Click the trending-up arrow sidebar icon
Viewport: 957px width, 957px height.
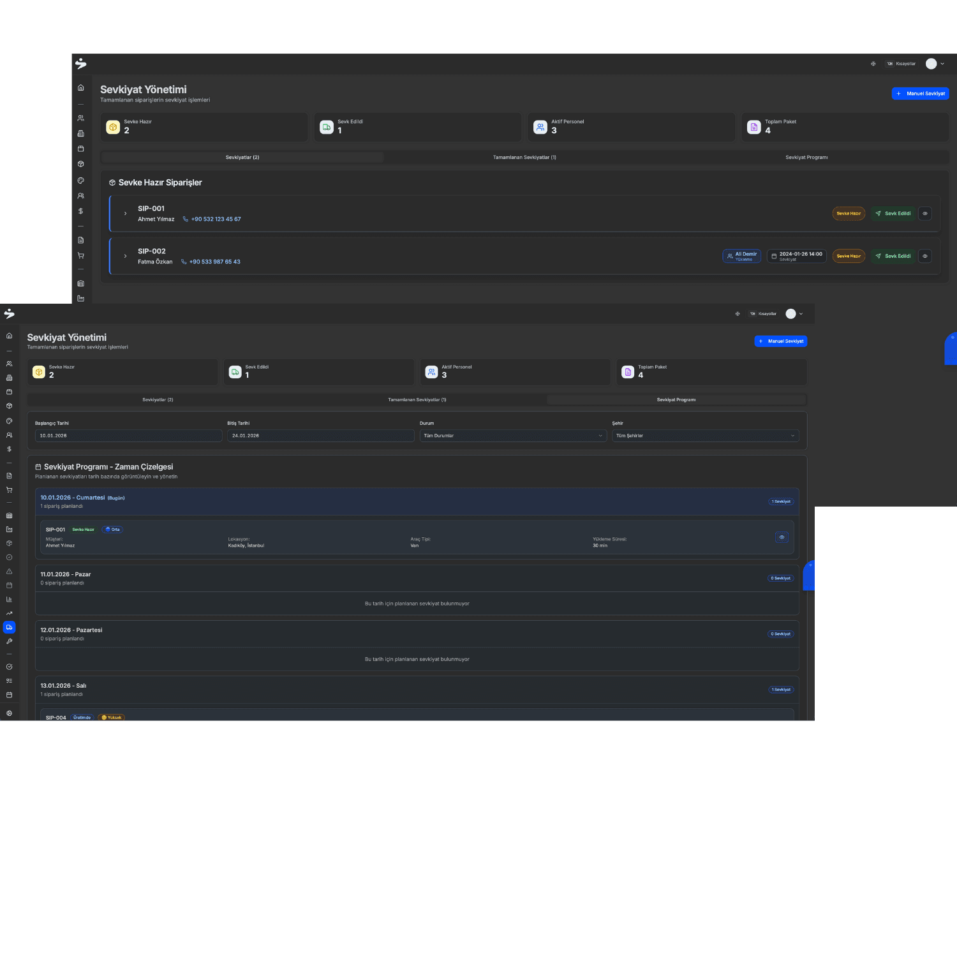point(9,613)
